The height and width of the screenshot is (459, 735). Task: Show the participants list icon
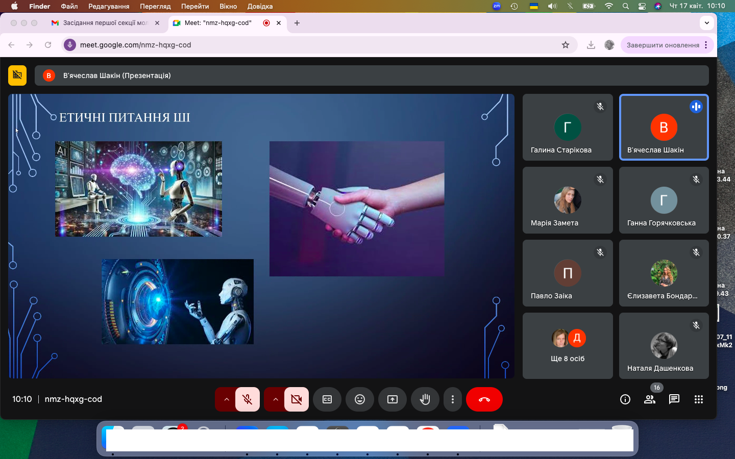(x=650, y=399)
